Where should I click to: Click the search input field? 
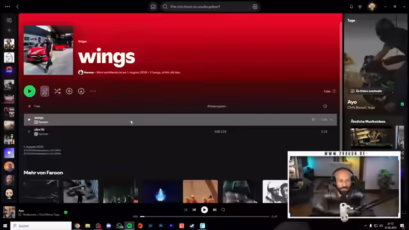206,7
